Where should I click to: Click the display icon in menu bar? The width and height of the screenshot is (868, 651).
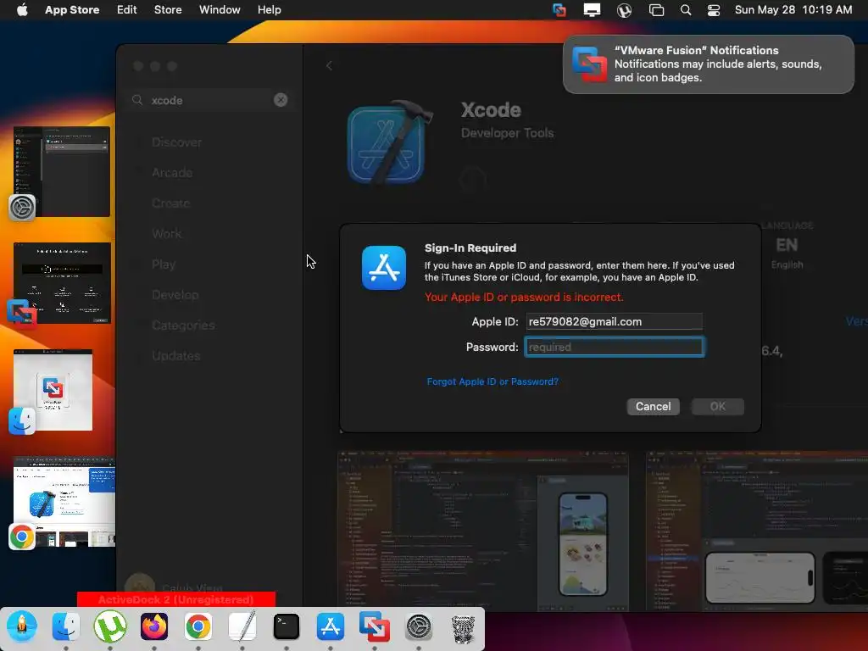click(592, 10)
